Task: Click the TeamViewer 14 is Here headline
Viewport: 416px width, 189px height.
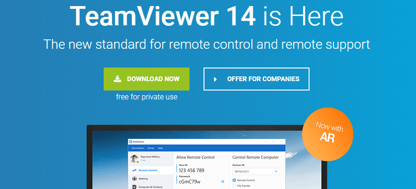Action: coord(207,15)
